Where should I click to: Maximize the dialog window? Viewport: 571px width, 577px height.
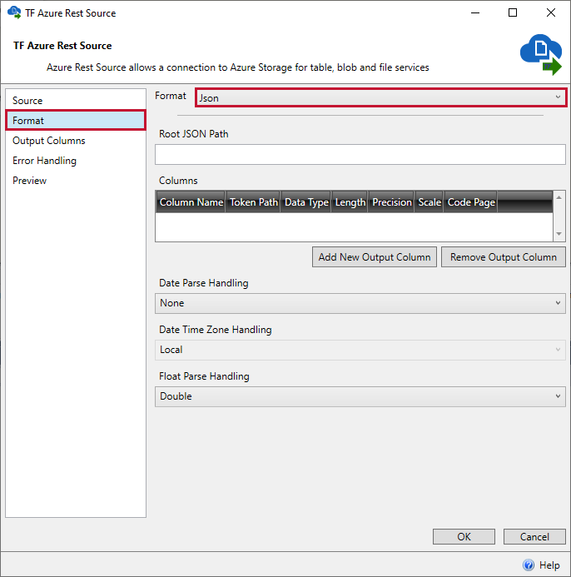[x=513, y=12]
